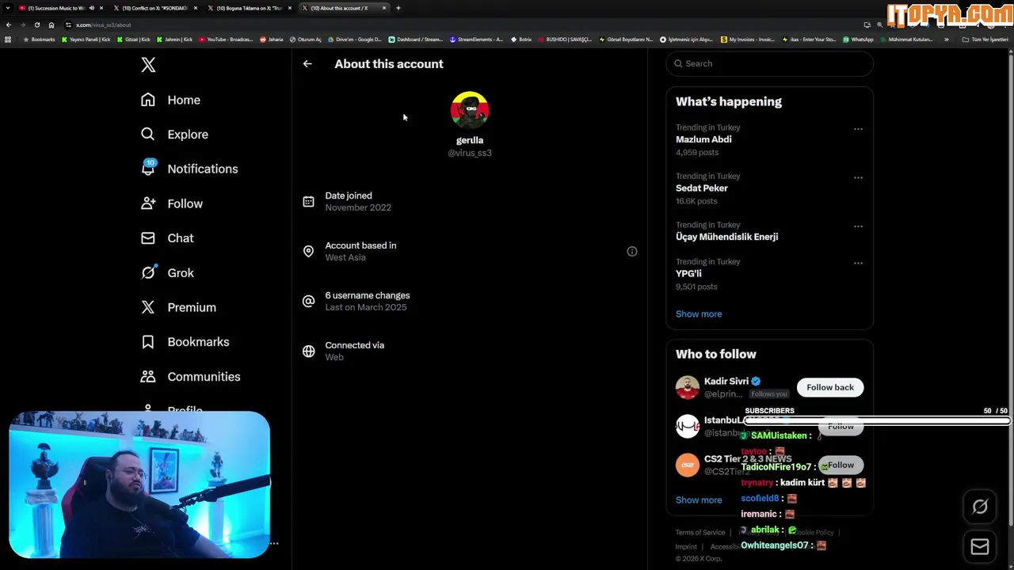1014x570 pixels.
Task: Follow back Kadir Sivri
Action: pyautogui.click(x=830, y=387)
